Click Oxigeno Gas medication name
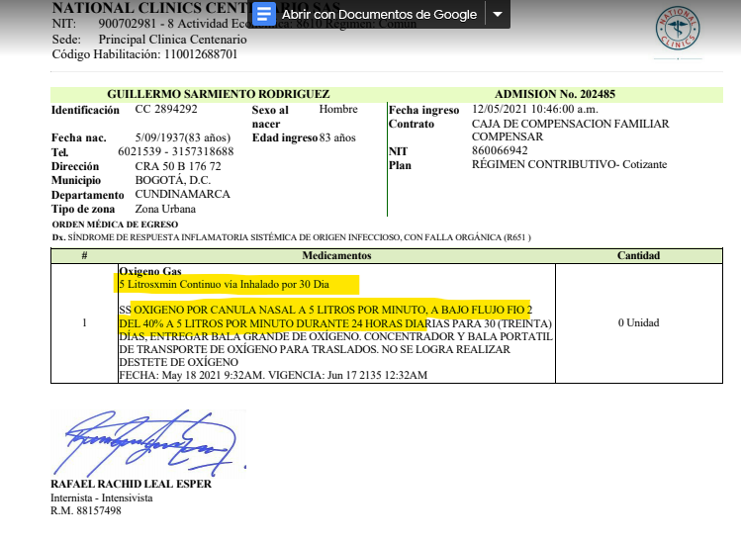 150,271
